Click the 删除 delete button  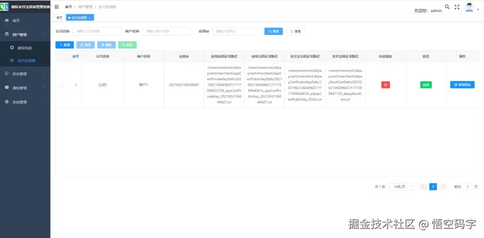pyautogui.click(x=107, y=45)
